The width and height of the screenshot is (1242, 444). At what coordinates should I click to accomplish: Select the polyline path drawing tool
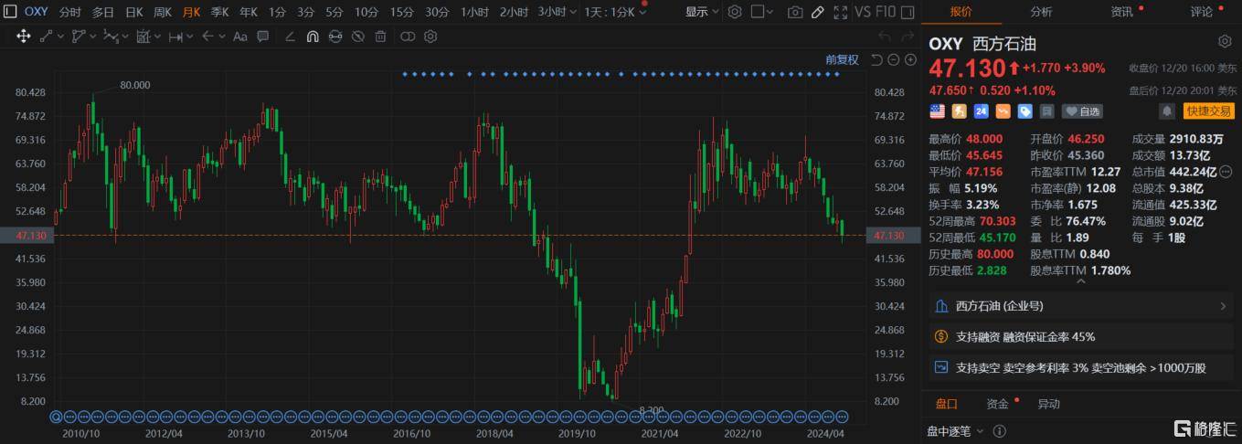tap(79, 37)
